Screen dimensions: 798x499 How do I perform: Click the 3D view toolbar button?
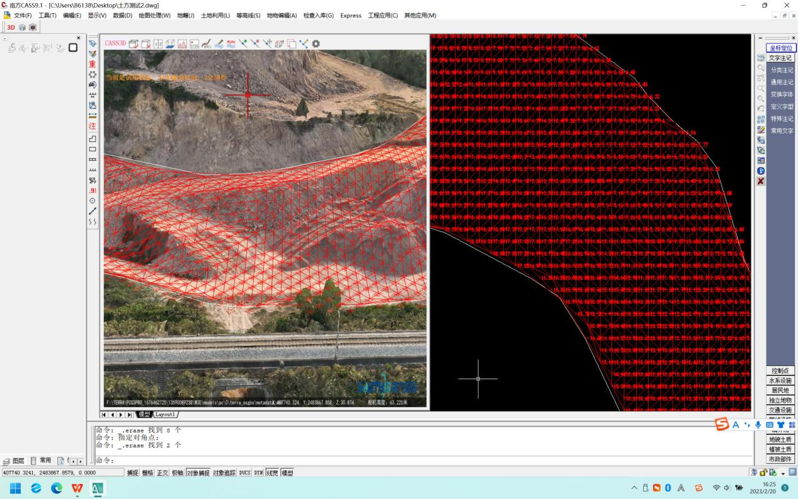coord(11,27)
